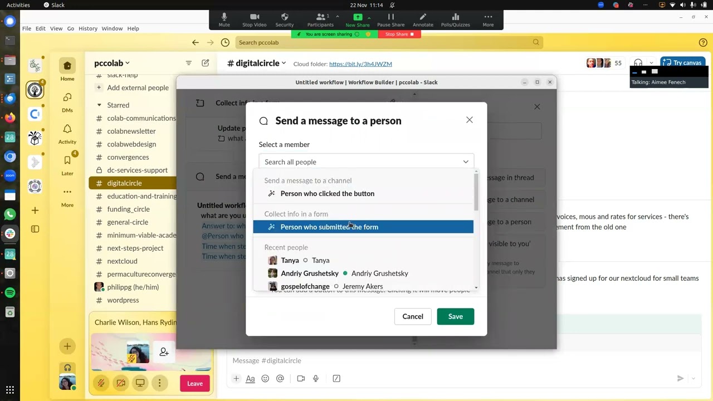713x401 pixels.
Task: Open pccolab workspace menu
Action: point(112,63)
